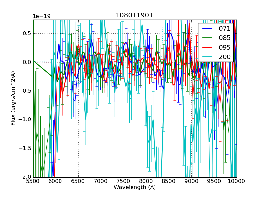Click the 8500 x-axis tick label

coord(169,181)
